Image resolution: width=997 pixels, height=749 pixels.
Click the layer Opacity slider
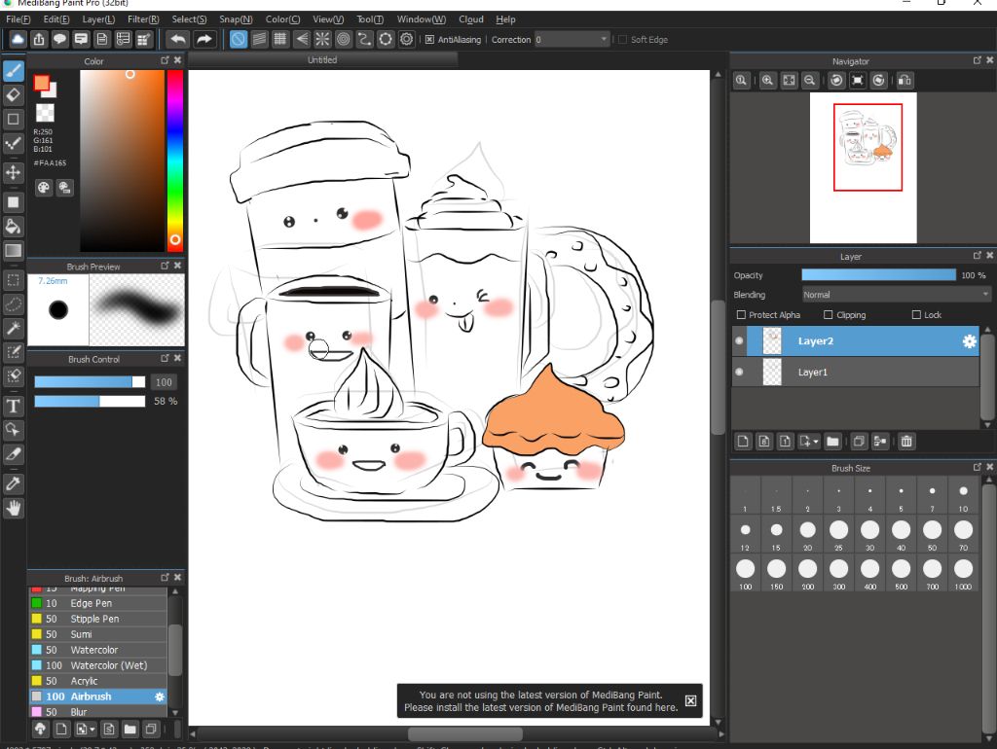878,275
